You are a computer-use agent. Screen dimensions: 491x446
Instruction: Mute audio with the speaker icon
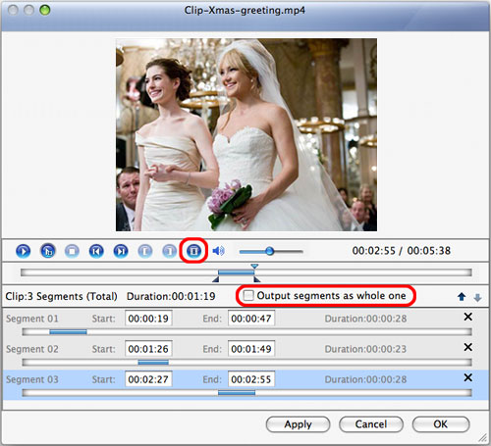tap(218, 251)
